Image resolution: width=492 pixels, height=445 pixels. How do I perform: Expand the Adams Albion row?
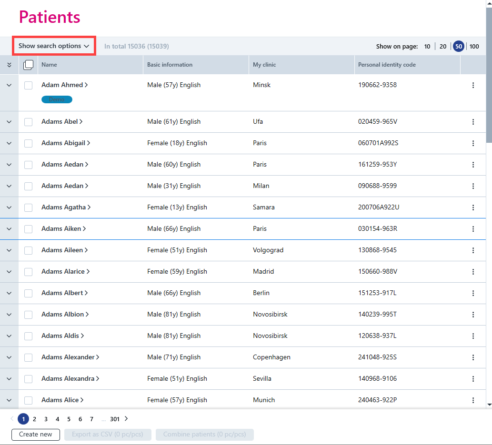(9, 315)
